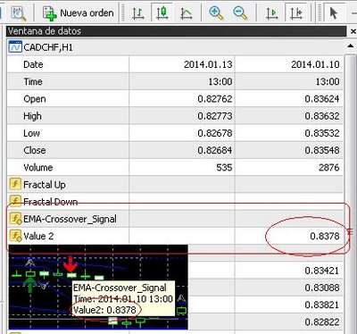Click the Fractal Up indicator icon

coord(15,184)
